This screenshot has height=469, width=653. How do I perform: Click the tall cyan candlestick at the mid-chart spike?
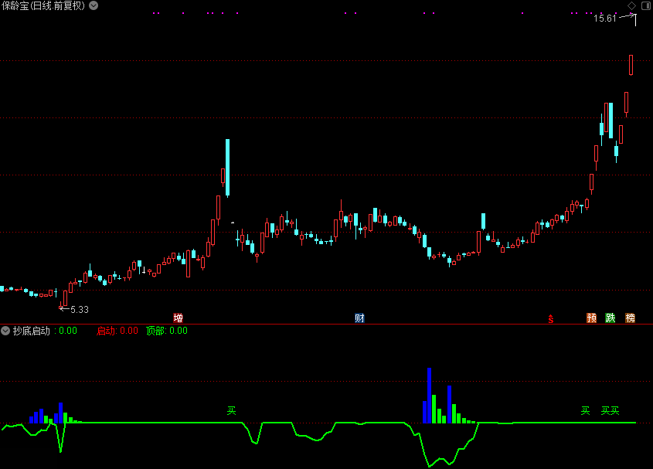tap(227, 168)
